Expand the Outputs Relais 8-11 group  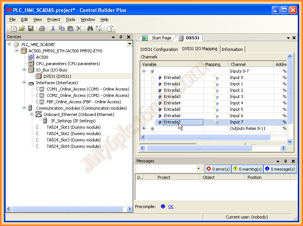[144, 128]
